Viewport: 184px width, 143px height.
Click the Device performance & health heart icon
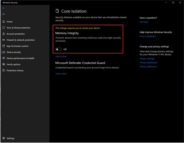pos(4,58)
